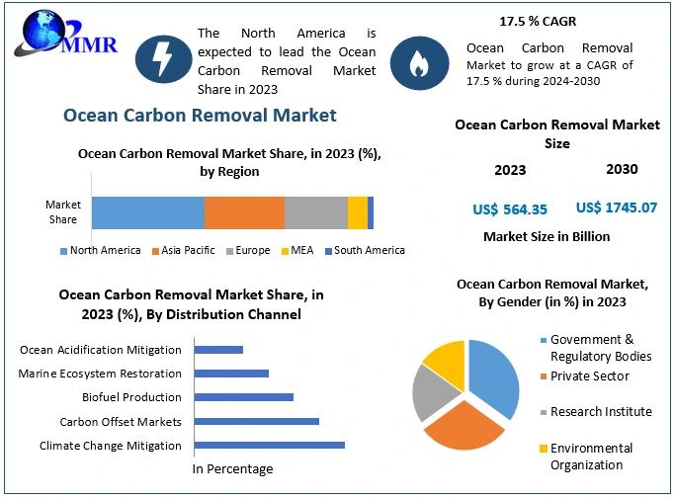This screenshot has height=500, width=675.
Task: Click the Climate Change Mitigation bar
Action: coord(269,445)
